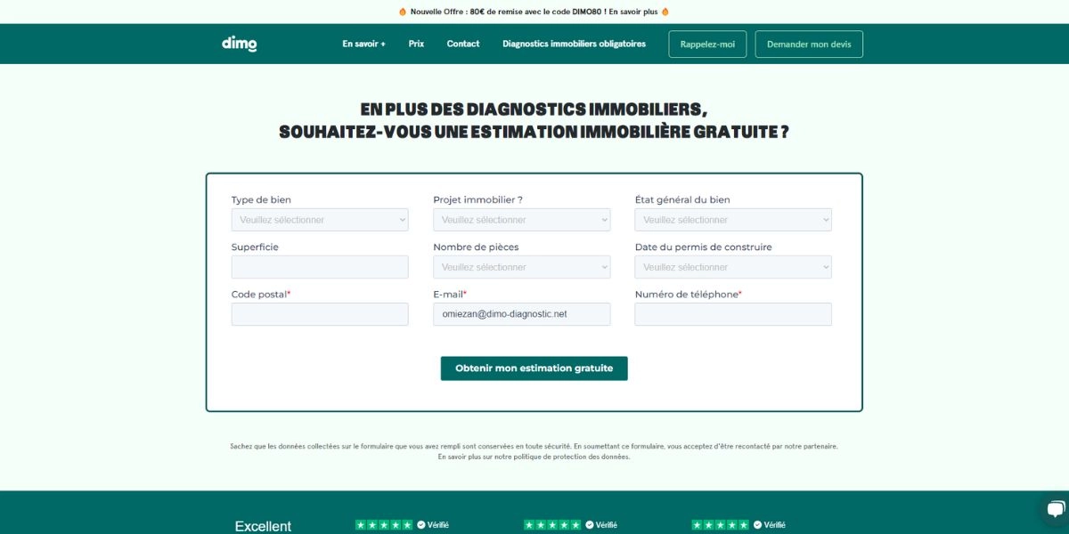Screen dimensions: 1069x534
Task: Select a star in the first Trustpilot rating
Action: point(383,524)
